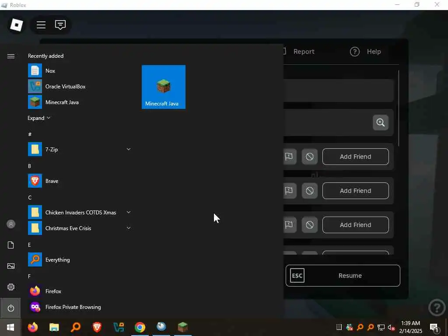
Task: Click the C letter header in the app list
Action: pos(30,197)
